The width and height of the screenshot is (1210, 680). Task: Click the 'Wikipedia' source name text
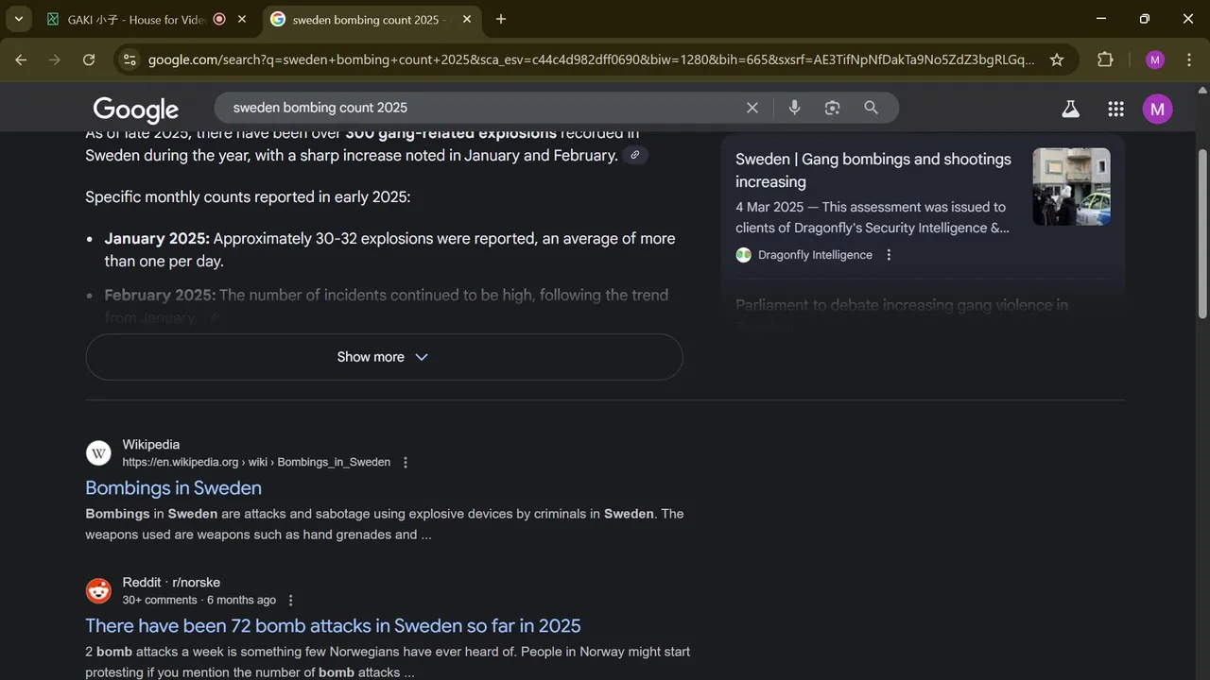tap(150, 445)
